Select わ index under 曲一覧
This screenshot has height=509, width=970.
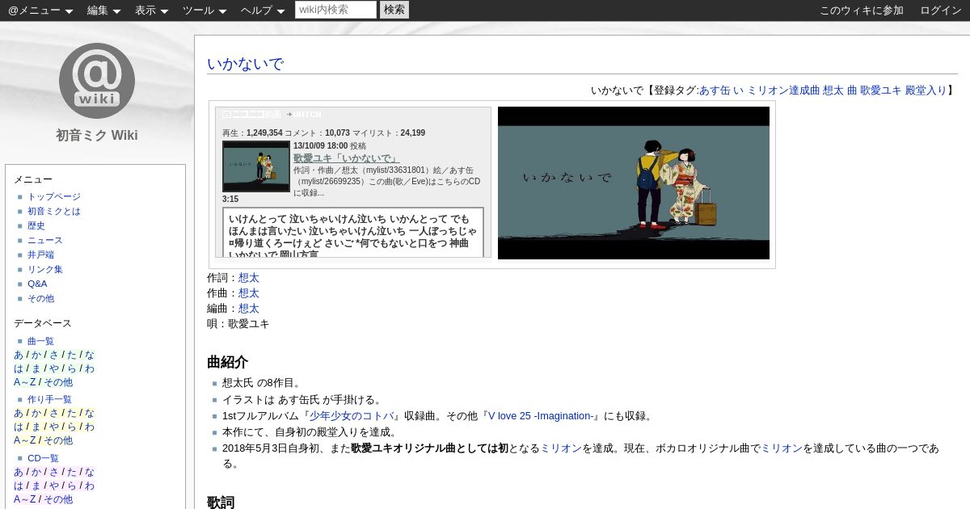[90, 368]
